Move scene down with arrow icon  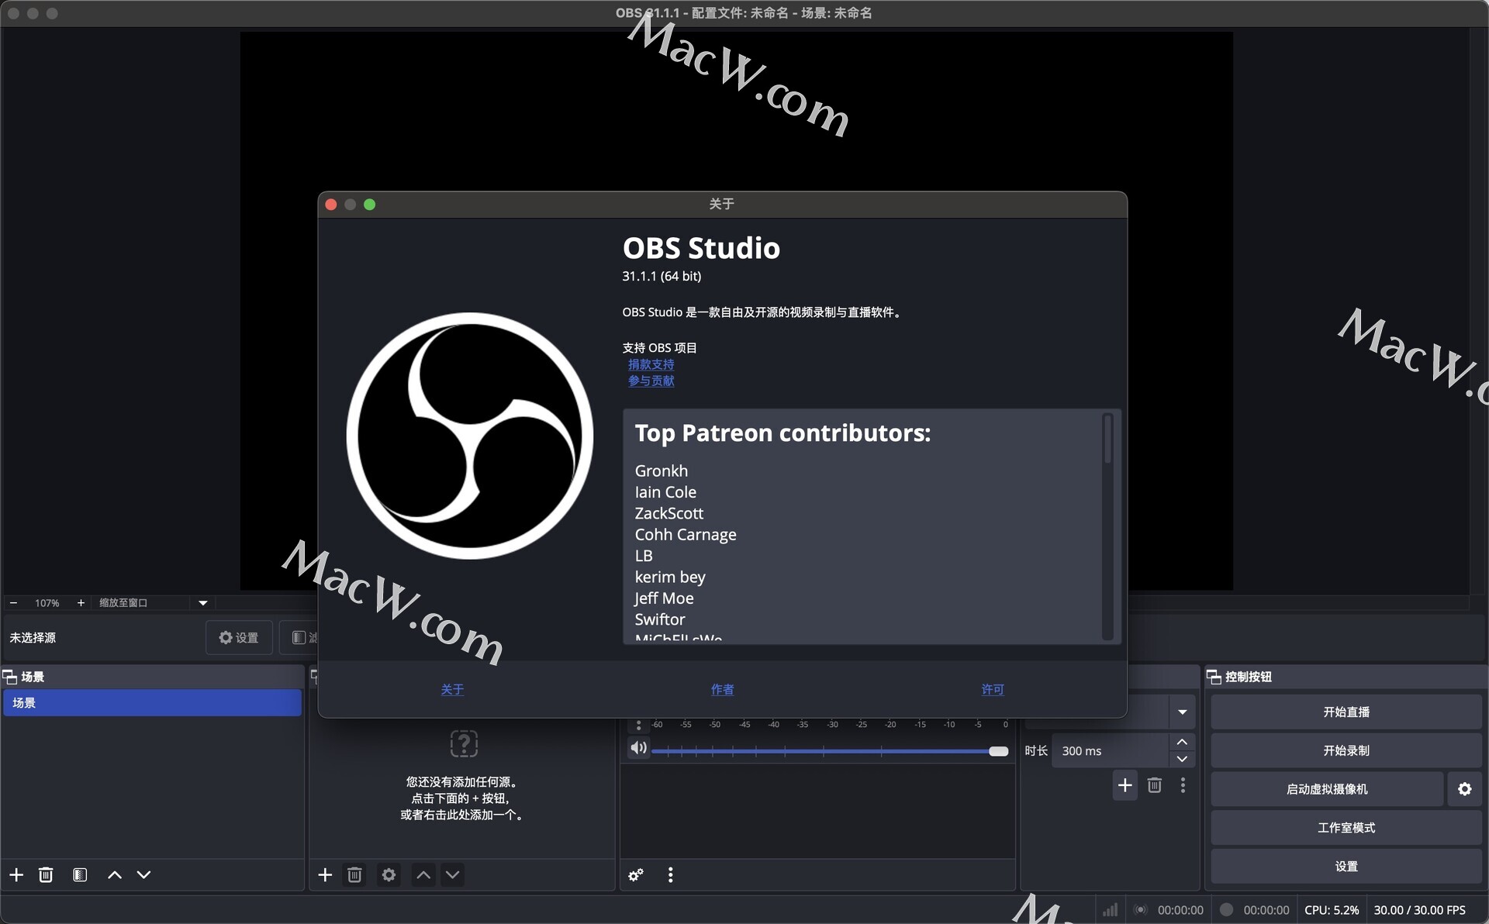[x=143, y=874]
